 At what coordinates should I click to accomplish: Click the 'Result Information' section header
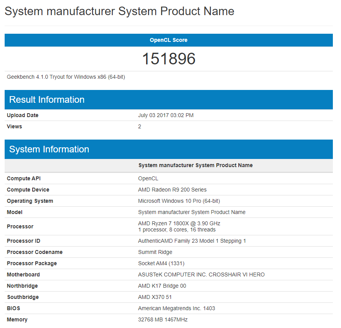(x=169, y=100)
